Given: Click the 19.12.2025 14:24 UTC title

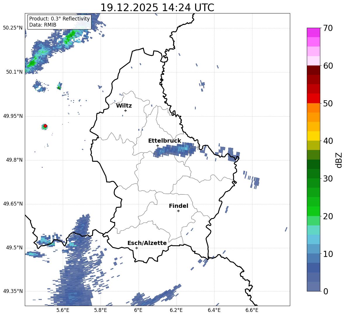Looking at the screenshot, I should pyautogui.click(x=157, y=8).
